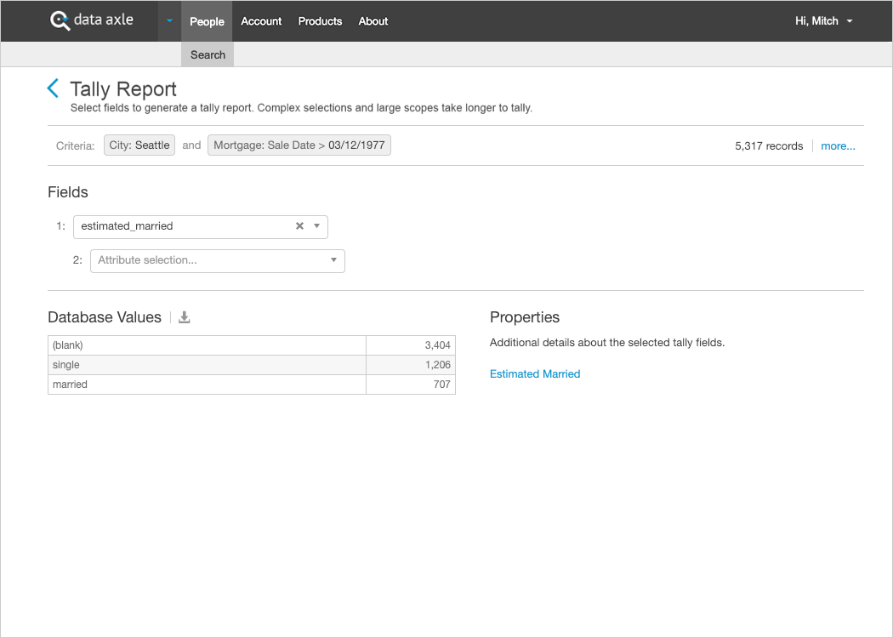Open the Estimated Married property link
This screenshot has height=638, width=893.
pyautogui.click(x=535, y=373)
